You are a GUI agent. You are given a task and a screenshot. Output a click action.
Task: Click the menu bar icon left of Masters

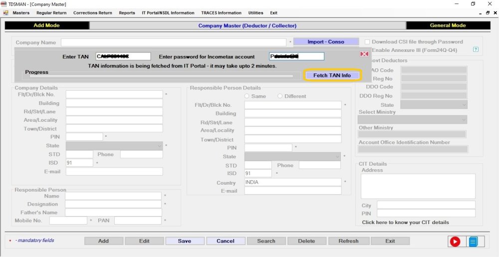(5, 13)
